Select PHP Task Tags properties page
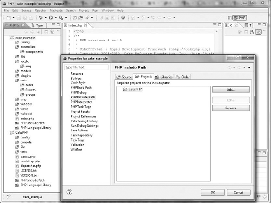This screenshot has height=203, width=271. coord(81,107)
